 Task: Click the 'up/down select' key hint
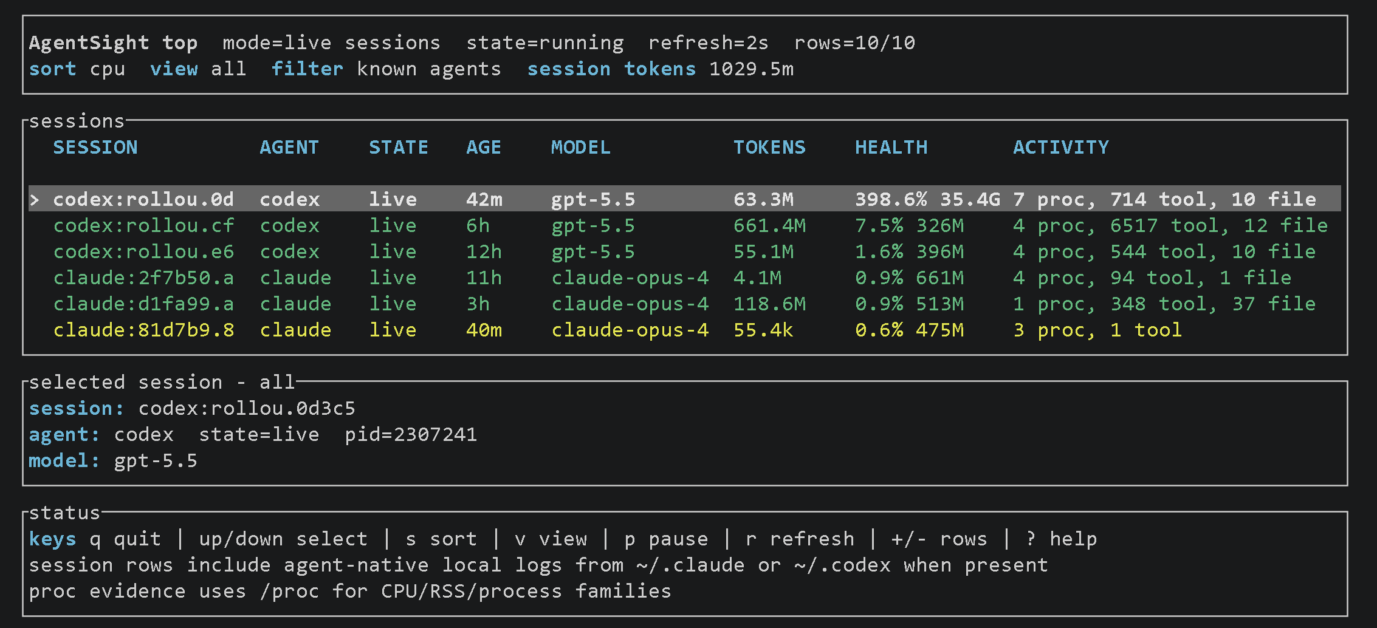click(x=283, y=539)
